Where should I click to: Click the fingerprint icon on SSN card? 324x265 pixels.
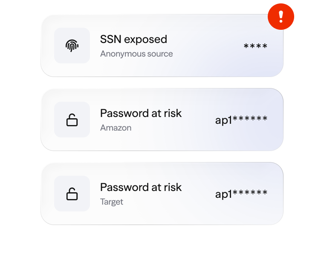[x=72, y=46]
